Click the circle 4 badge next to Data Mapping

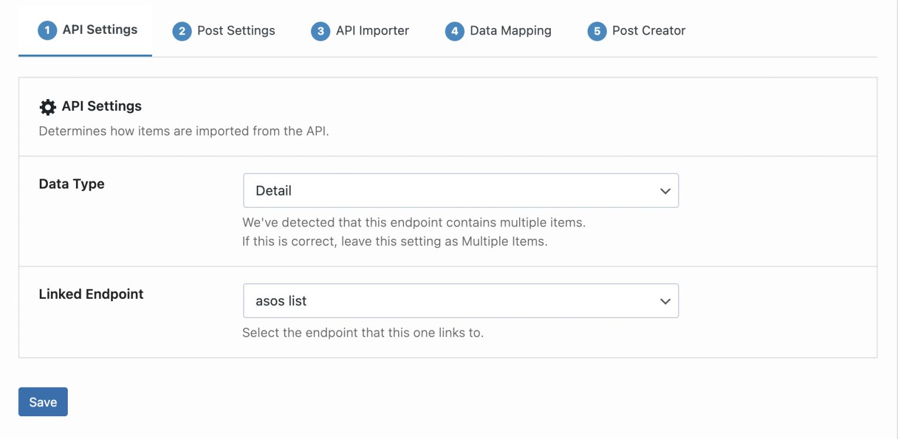pos(454,31)
